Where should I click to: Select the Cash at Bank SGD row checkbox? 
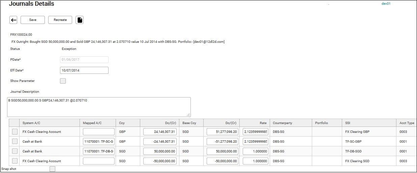click(x=14, y=151)
